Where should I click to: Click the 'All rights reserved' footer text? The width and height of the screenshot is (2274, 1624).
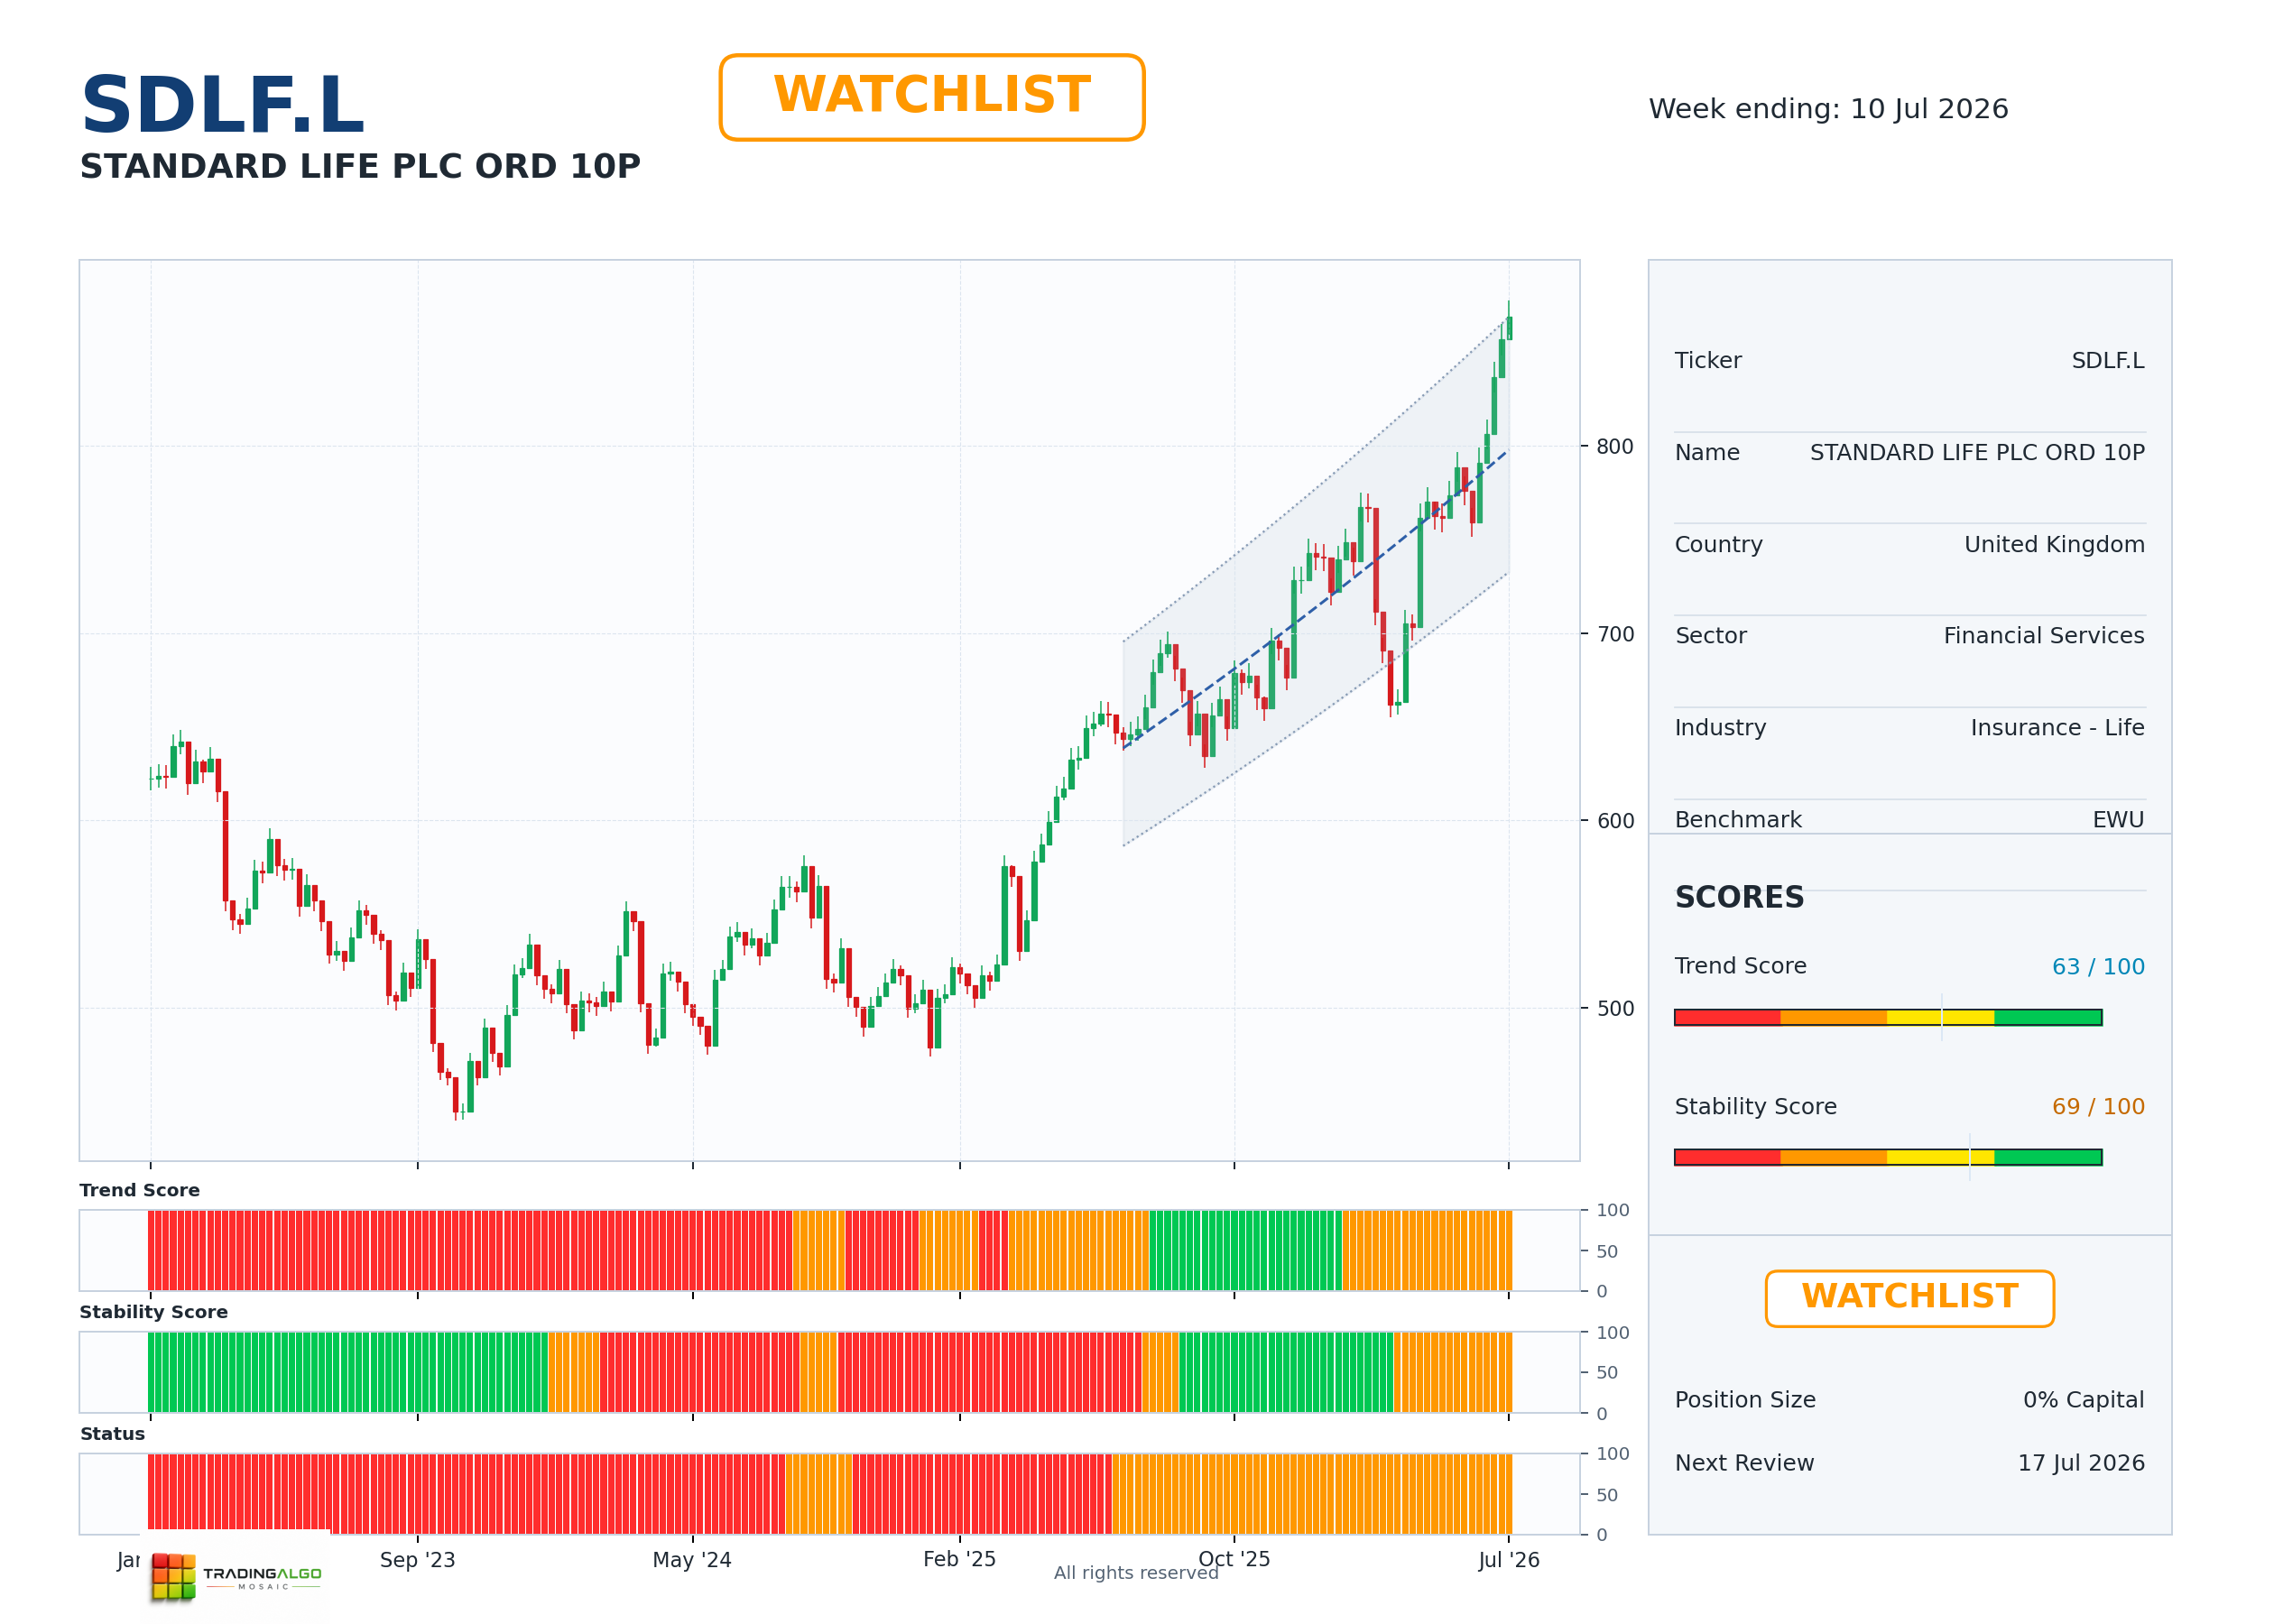point(1136,1573)
